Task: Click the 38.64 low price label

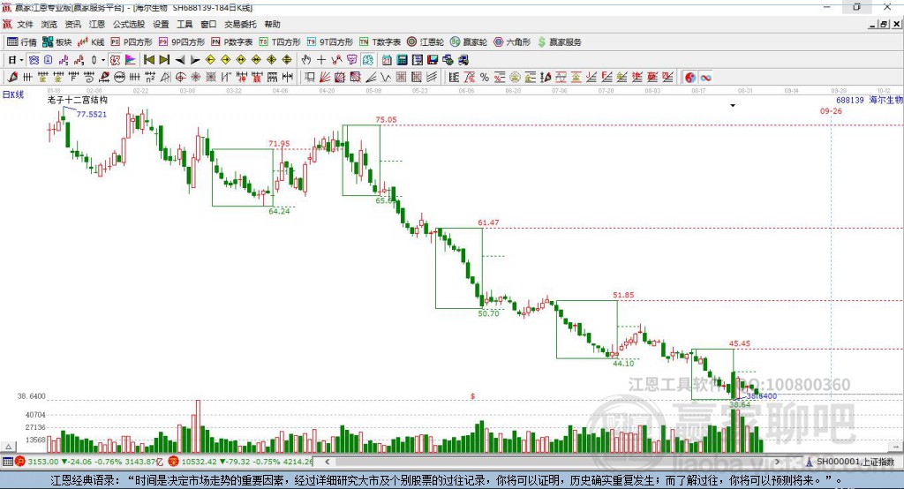Action: pyautogui.click(x=740, y=405)
